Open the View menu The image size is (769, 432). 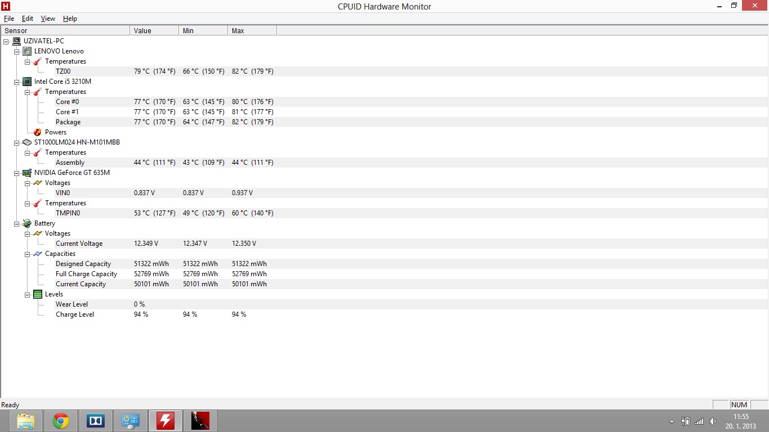pyautogui.click(x=48, y=19)
